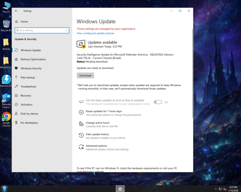Click the volume tray icon

pyautogui.click(x=225, y=189)
